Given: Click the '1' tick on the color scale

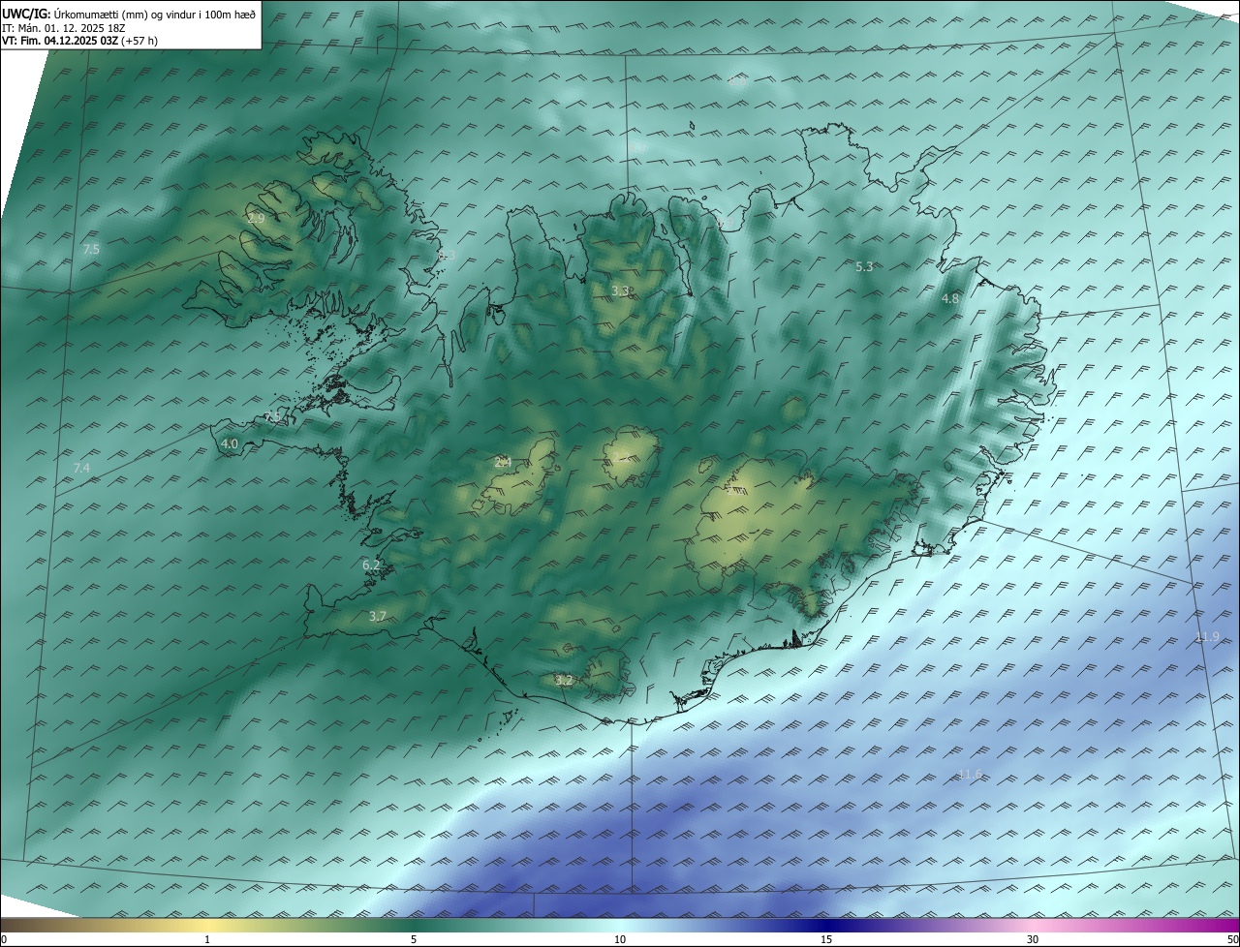Looking at the screenshot, I should (207, 940).
